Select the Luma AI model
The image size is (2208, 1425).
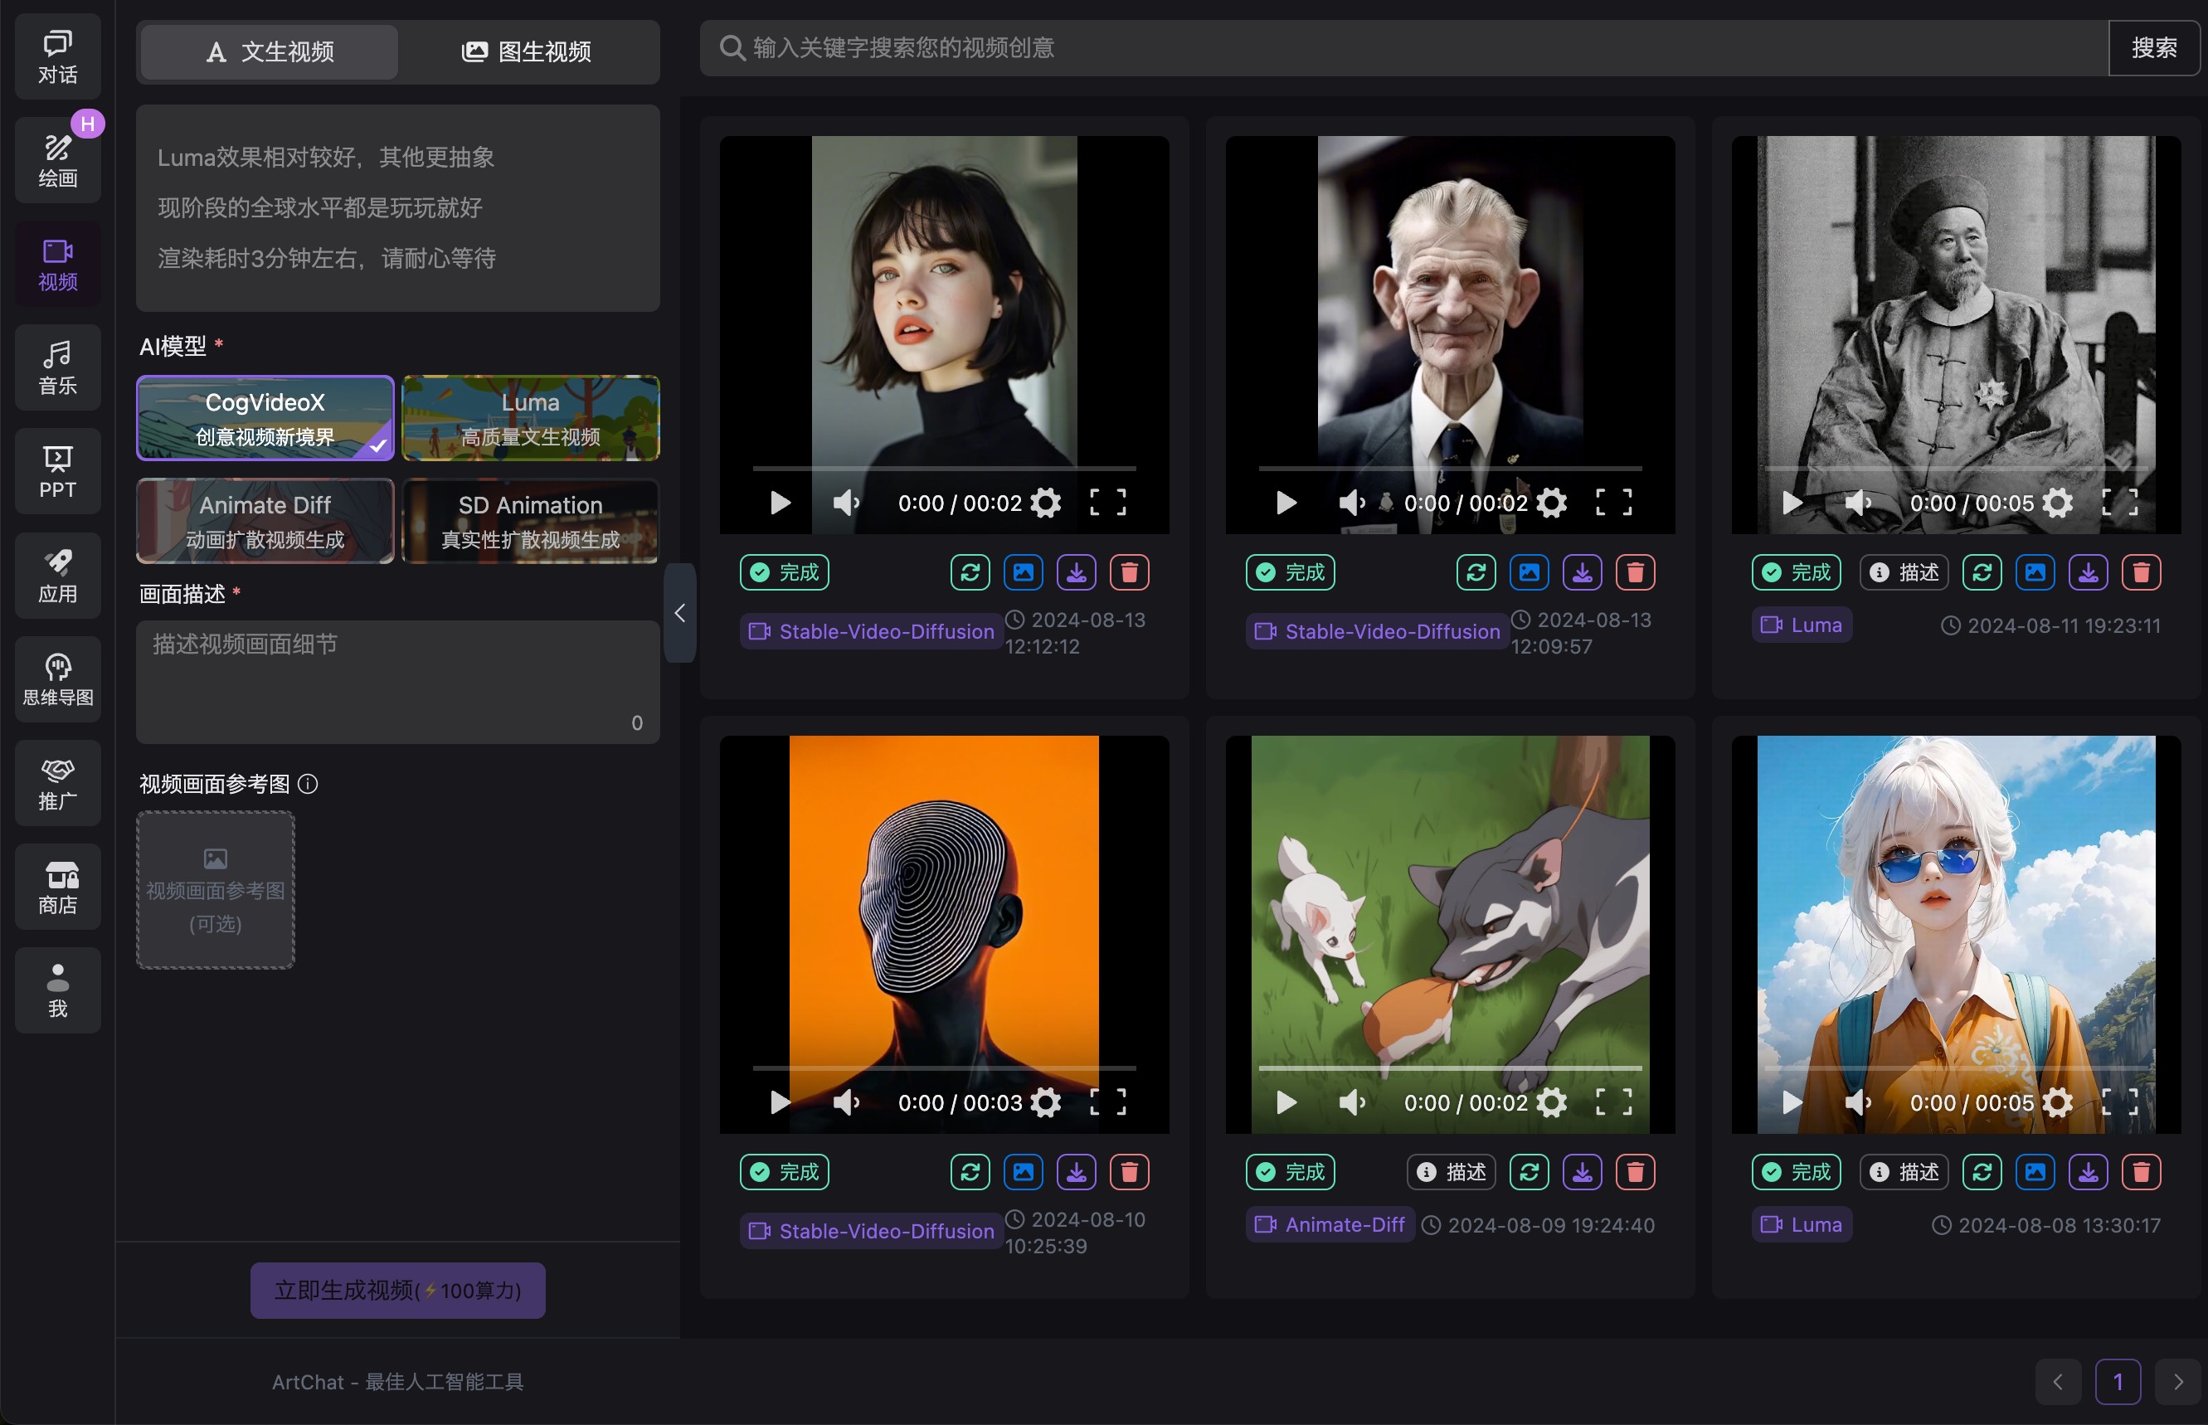pos(530,417)
